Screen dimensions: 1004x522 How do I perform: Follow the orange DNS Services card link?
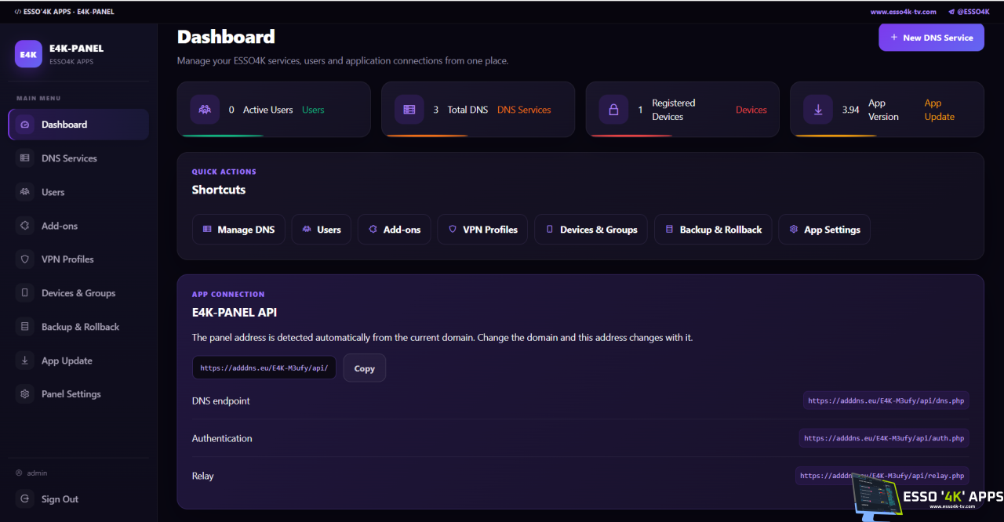(524, 110)
